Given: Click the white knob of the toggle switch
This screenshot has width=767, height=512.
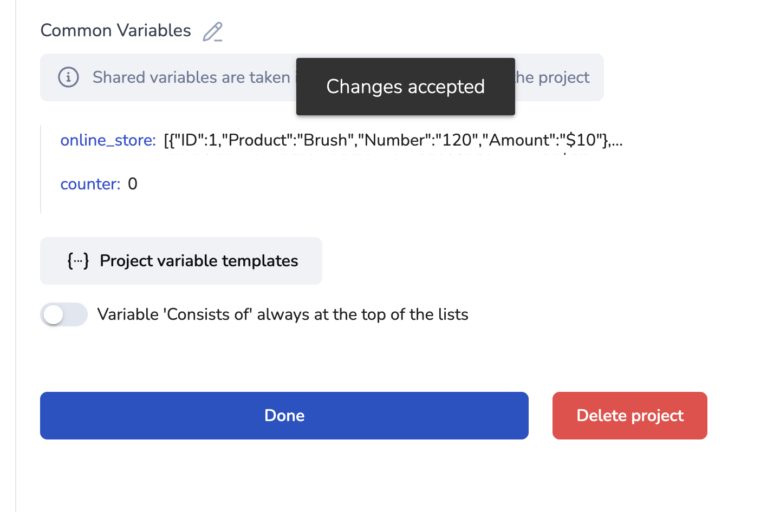Looking at the screenshot, I should point(54,314).
